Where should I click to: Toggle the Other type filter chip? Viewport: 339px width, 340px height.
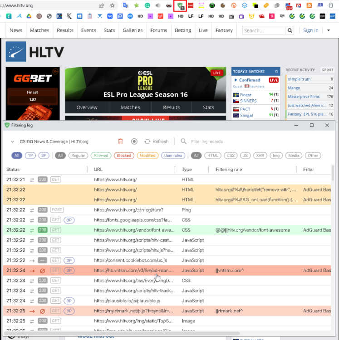tap(313, 155)
